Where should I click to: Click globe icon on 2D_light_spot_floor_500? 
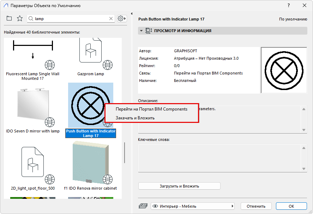click(x=50, y=179)
